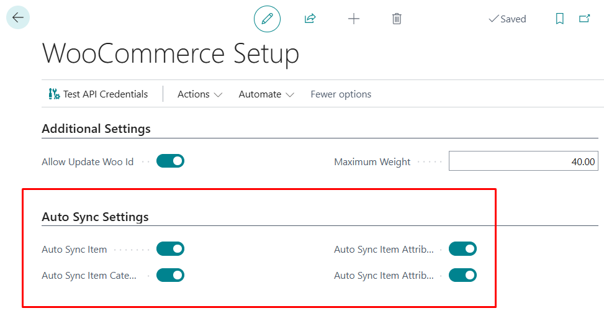This screenshot has height=321, width=604.
Task: Collapse the Auto Sync Settings section header
Action: coord(95,217)
